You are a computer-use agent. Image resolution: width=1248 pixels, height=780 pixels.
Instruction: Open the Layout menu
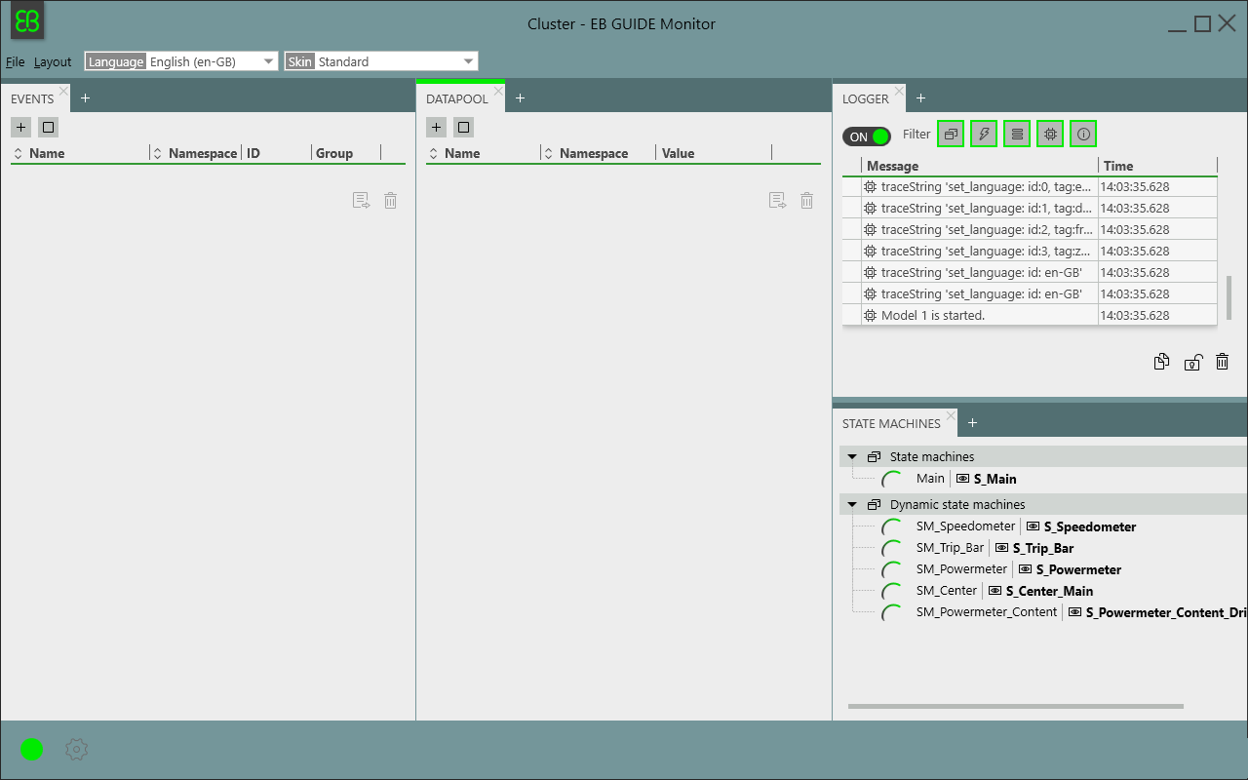[x=53, y=61]
